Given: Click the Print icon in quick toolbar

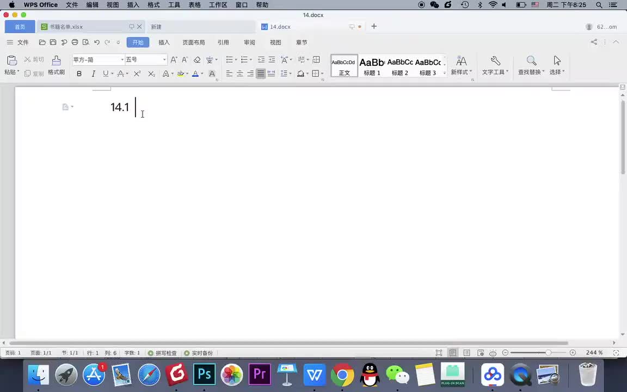Looking at the screenshot, I should click(75, 42).
